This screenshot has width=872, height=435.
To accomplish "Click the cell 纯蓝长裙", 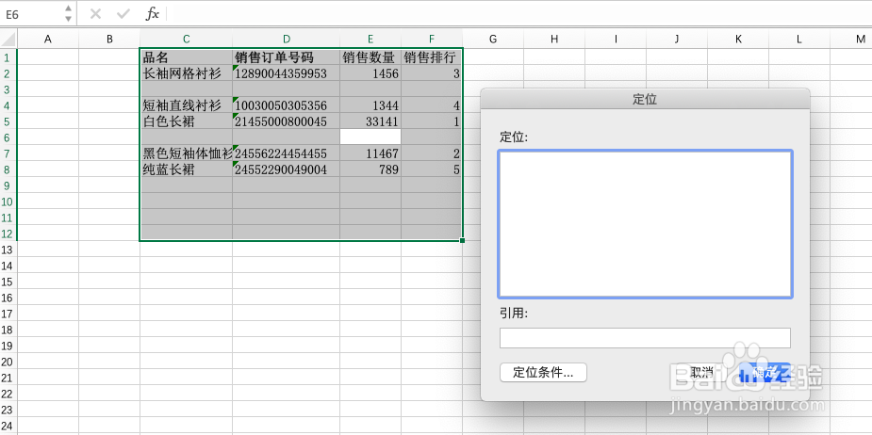I will pyautogui.click(x=187, y=169).
